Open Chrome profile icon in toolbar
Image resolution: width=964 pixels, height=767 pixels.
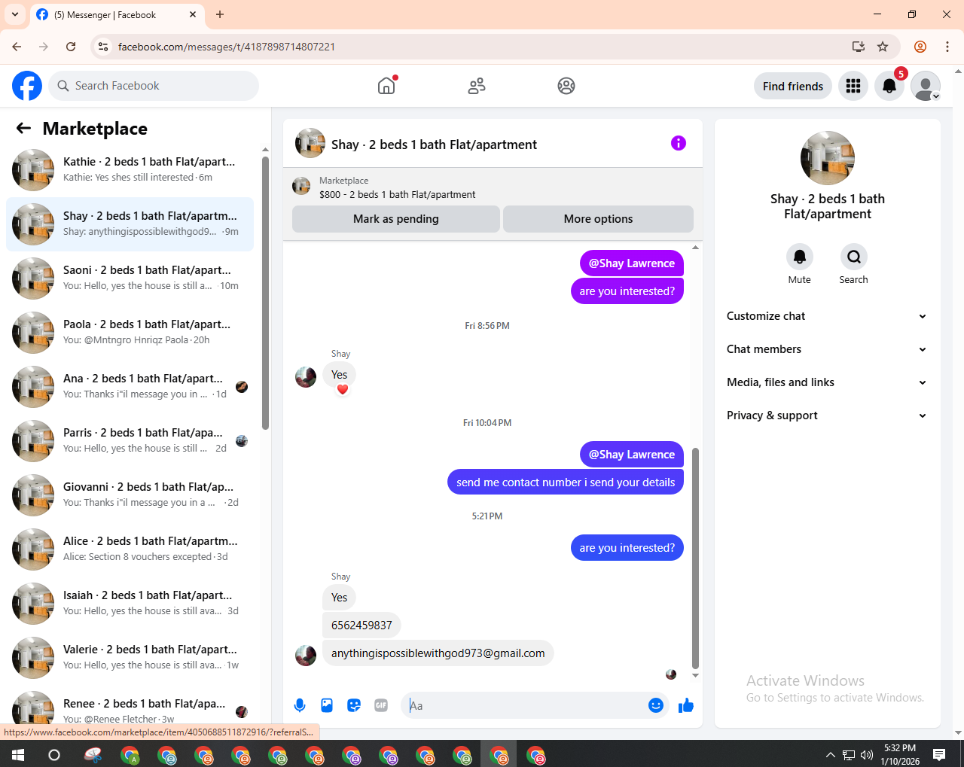(x=920, y=47)
